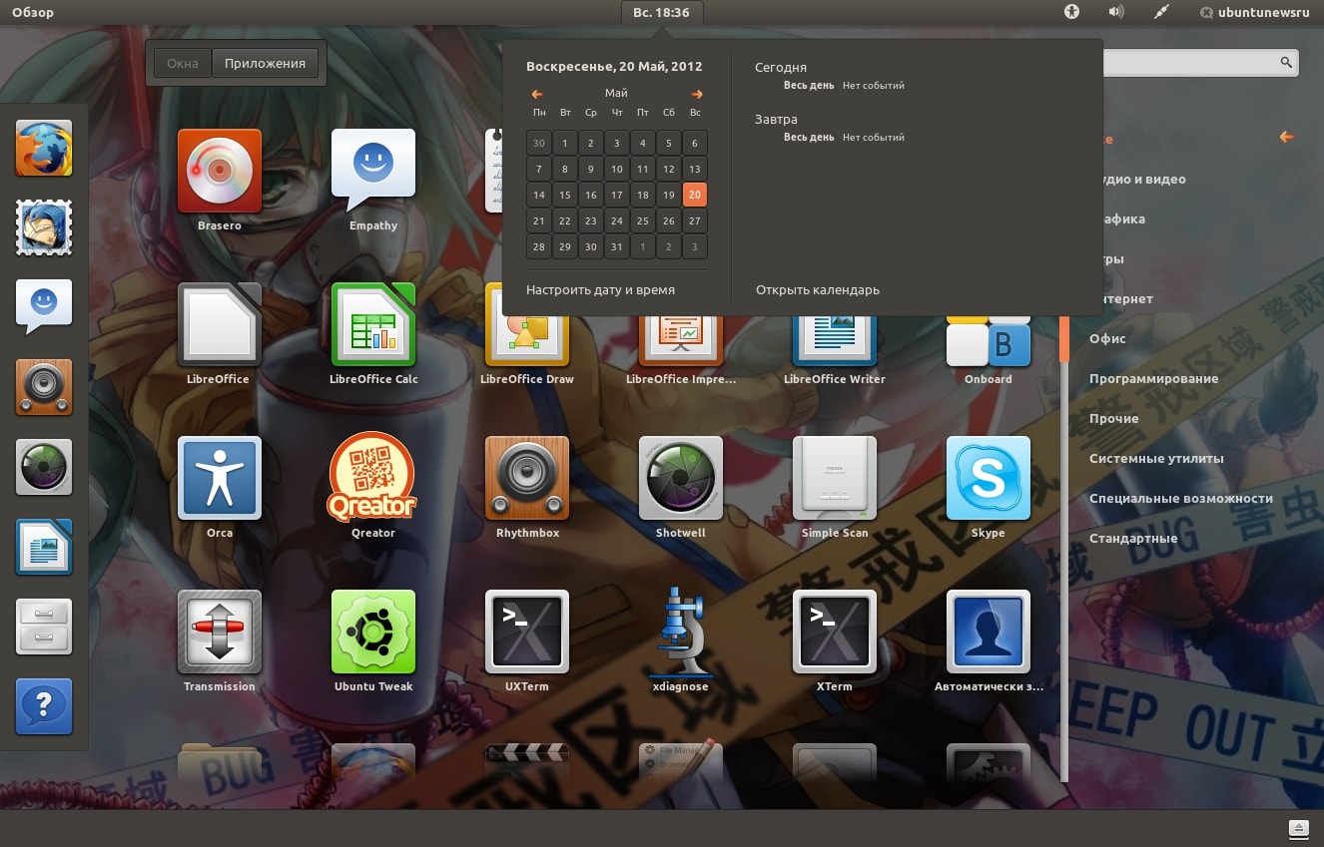Open the network menu in the top bar

pyautogui.click(x=1161, y=12)
